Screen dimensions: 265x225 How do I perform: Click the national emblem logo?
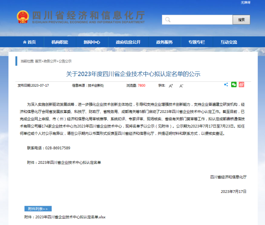point(23,17)
